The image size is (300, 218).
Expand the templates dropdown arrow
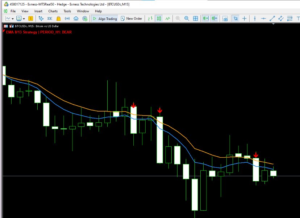click(24, 19)
